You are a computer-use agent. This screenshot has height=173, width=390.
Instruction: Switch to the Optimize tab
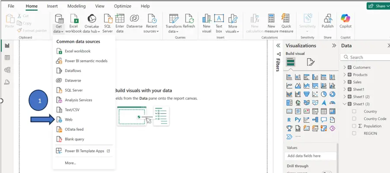122,6
